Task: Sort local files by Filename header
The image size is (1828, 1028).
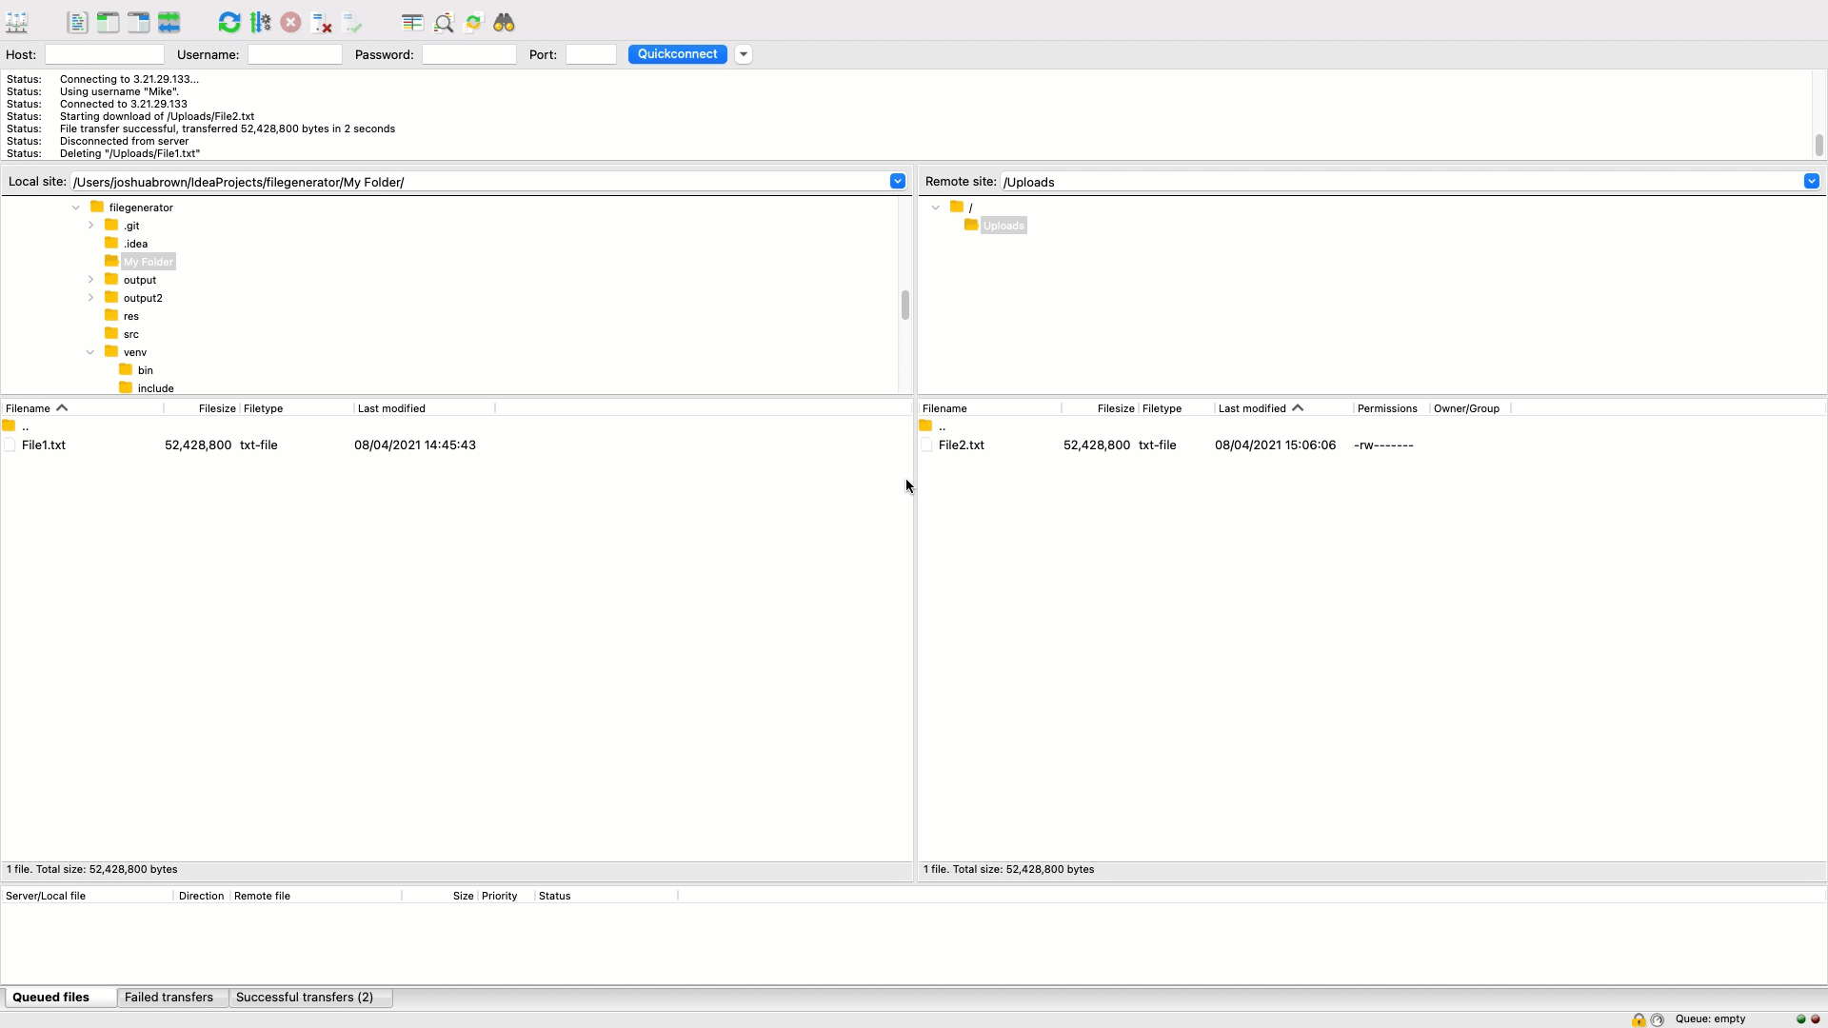Action: [x=82, y=408]
